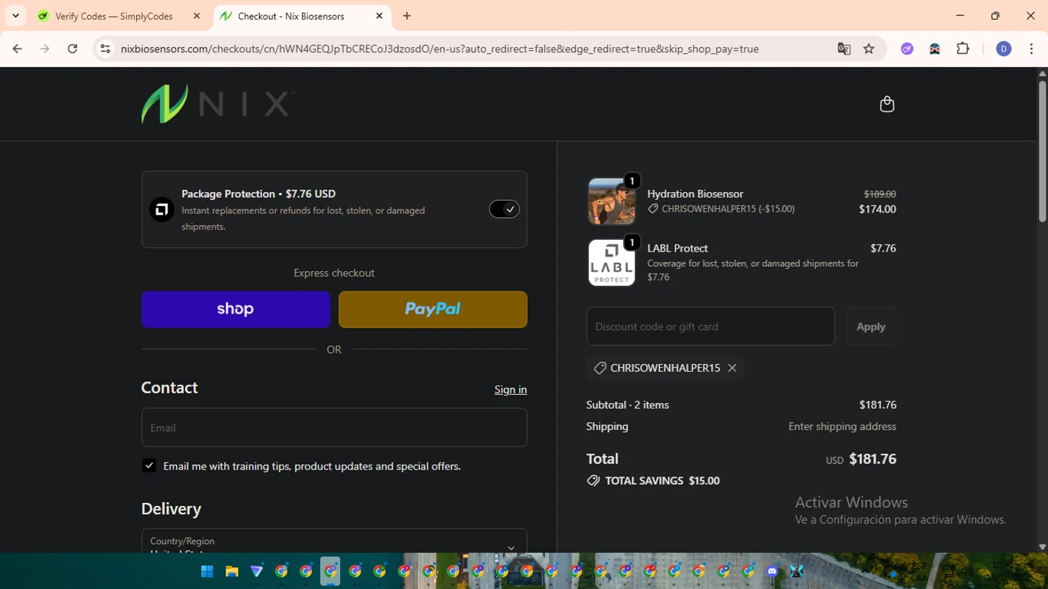The height and width of the screenshot is (589, 1048).
Task: View site information icon in address bar
Action: 105,49
